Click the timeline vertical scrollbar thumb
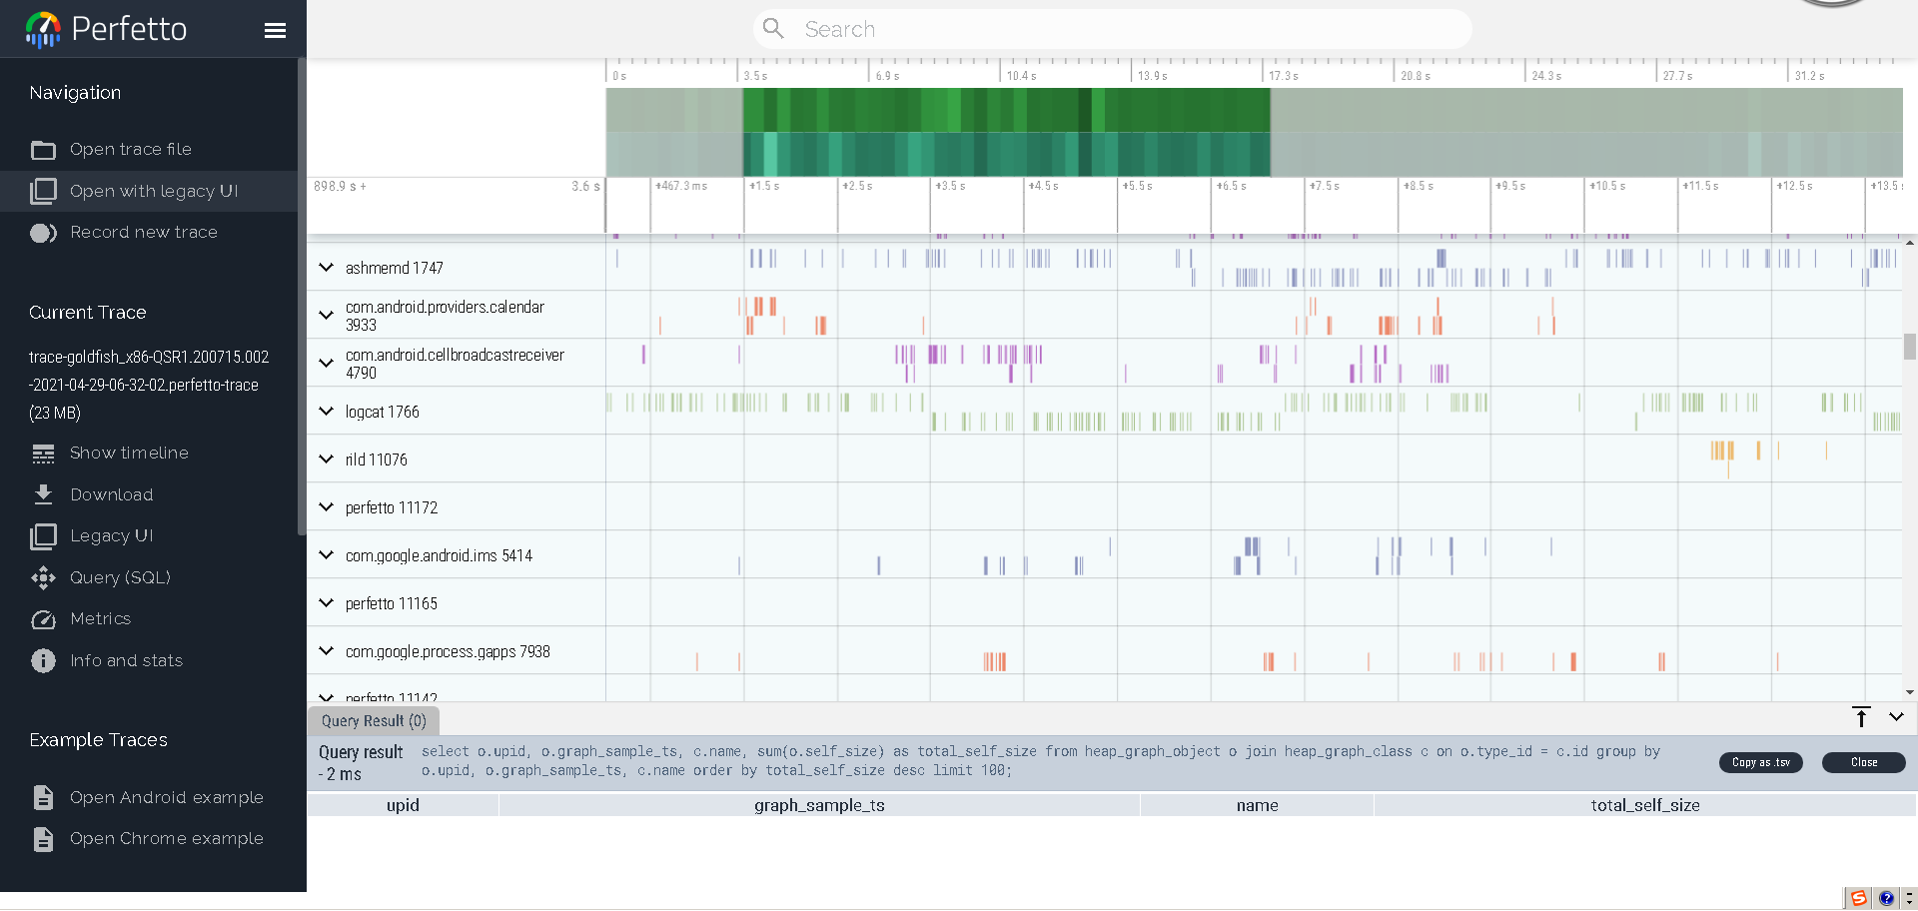The image size is (1918, 911). pos(1909,346)
